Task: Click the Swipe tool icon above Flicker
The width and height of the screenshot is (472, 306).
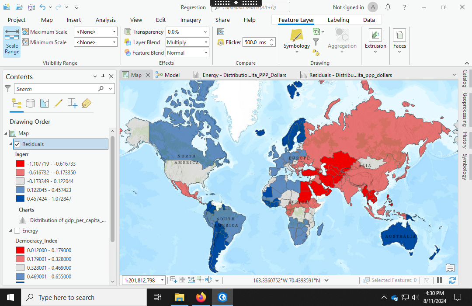Action: (x=221, y=31)
